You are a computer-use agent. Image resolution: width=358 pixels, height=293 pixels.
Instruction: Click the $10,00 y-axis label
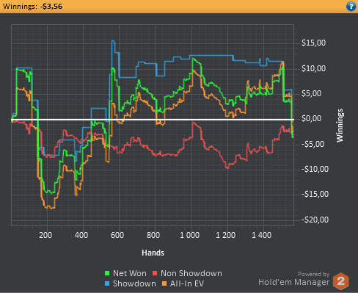tap(313, 68)
